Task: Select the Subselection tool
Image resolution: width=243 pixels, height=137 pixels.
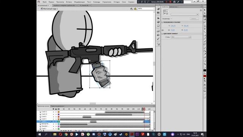Action: (205, 13)
